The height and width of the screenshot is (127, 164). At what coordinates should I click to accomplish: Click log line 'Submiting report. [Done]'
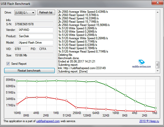click(73, 71)
